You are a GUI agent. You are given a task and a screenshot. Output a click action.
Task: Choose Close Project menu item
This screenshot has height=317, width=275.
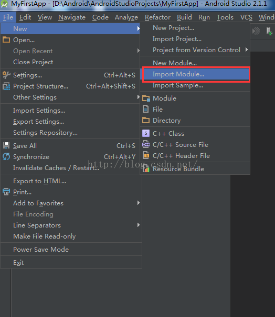tap(70, 62)
